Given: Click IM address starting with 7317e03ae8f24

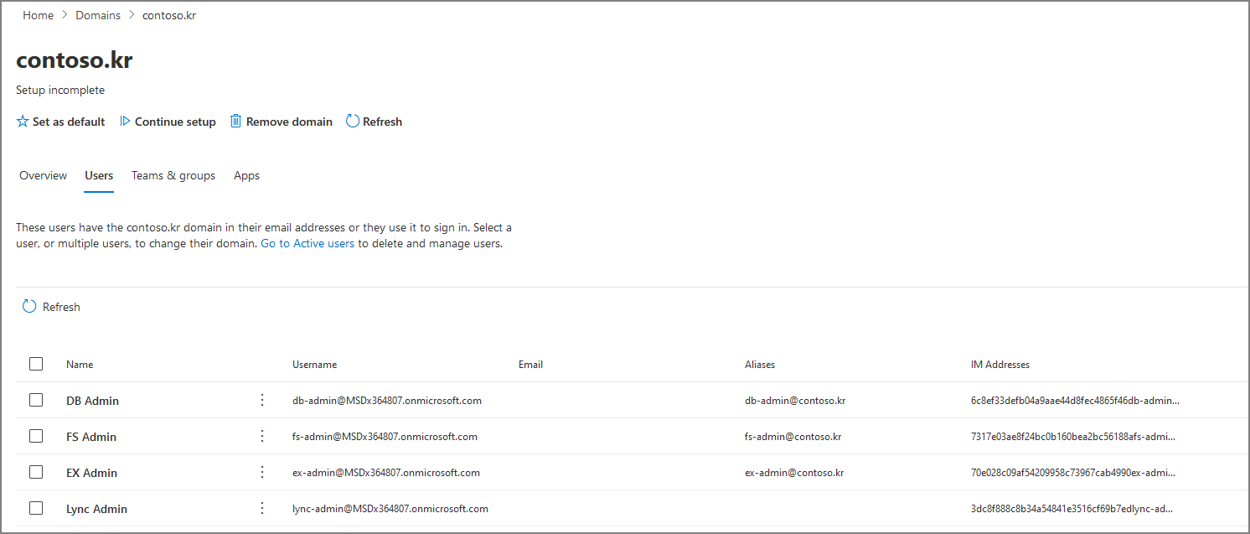Looking at the screenshot, I should pos(1073,437).
